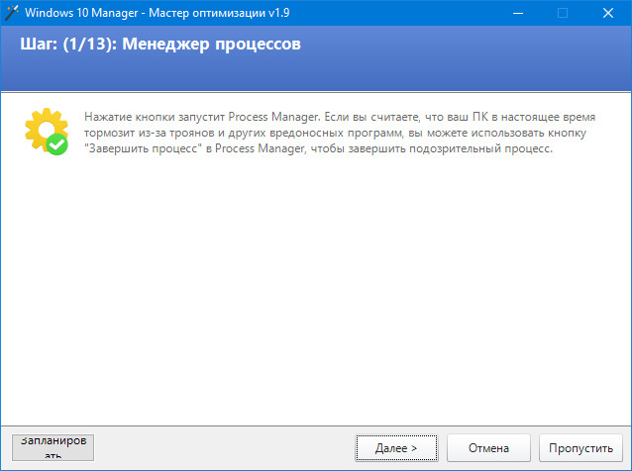The width and height of the screenshot is (632, 471).
Task: Skip this step with Пропустить
Action: [x=580, y=447]
